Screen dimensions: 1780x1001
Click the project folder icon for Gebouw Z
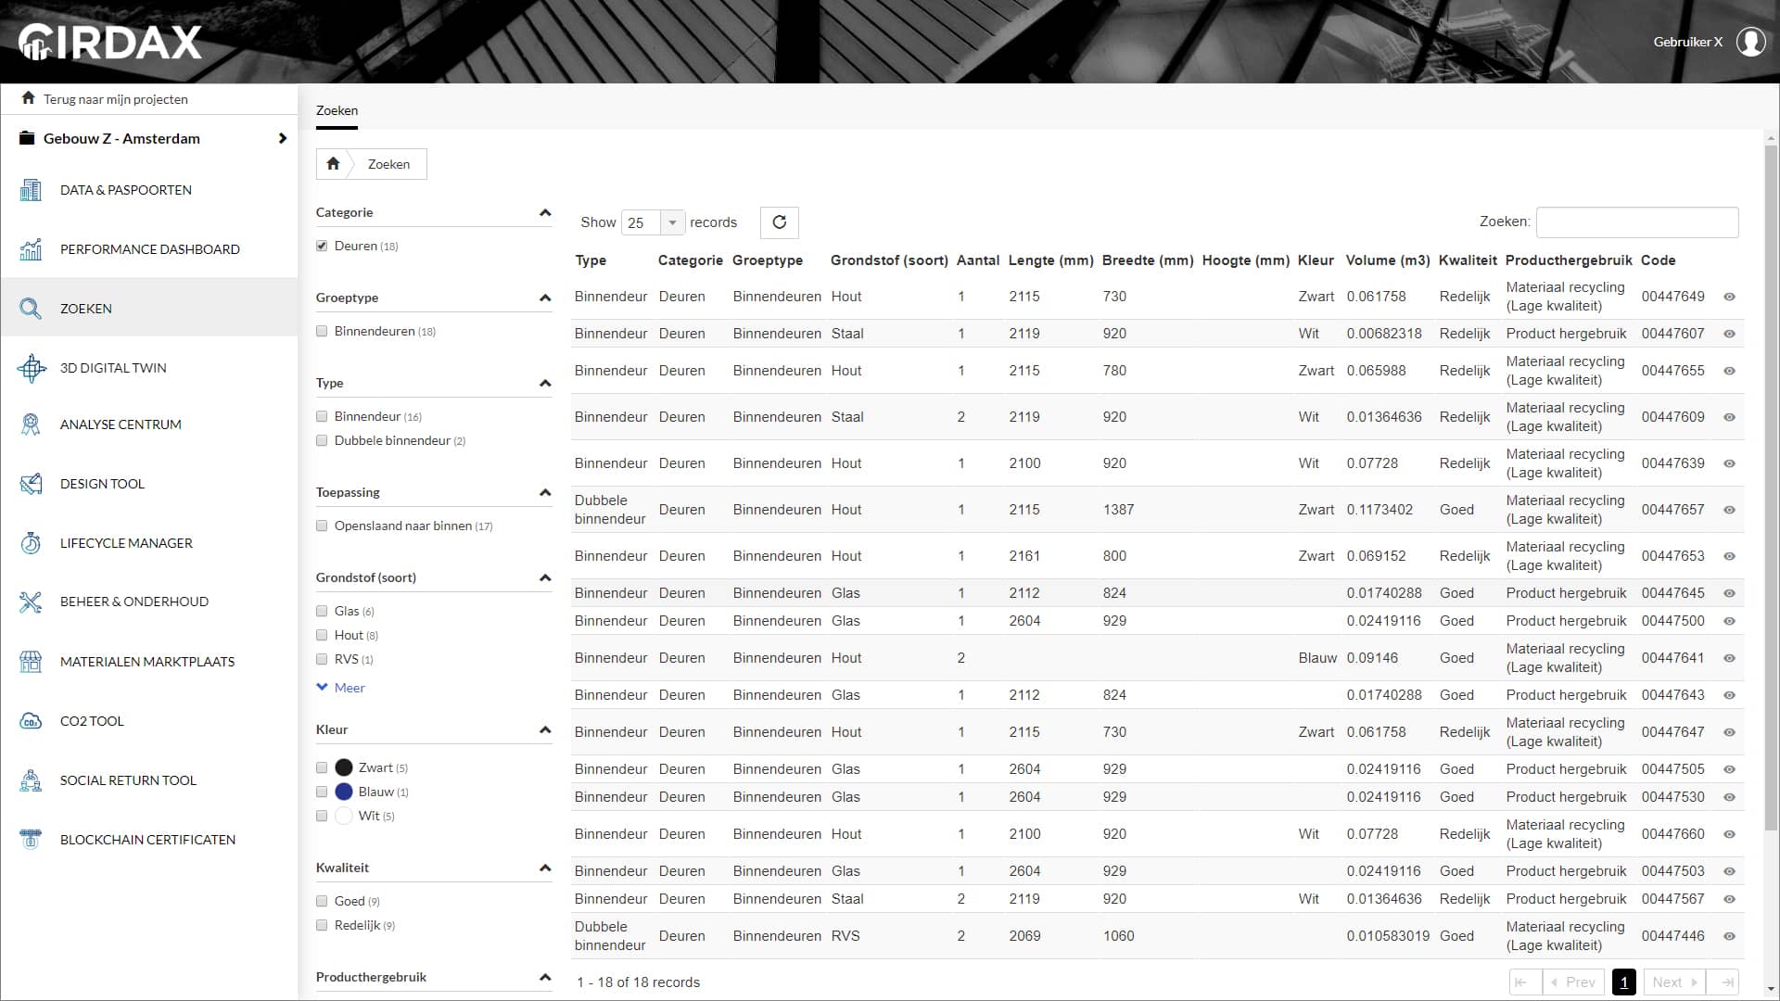pyautogui.click(x=27, y=138)
